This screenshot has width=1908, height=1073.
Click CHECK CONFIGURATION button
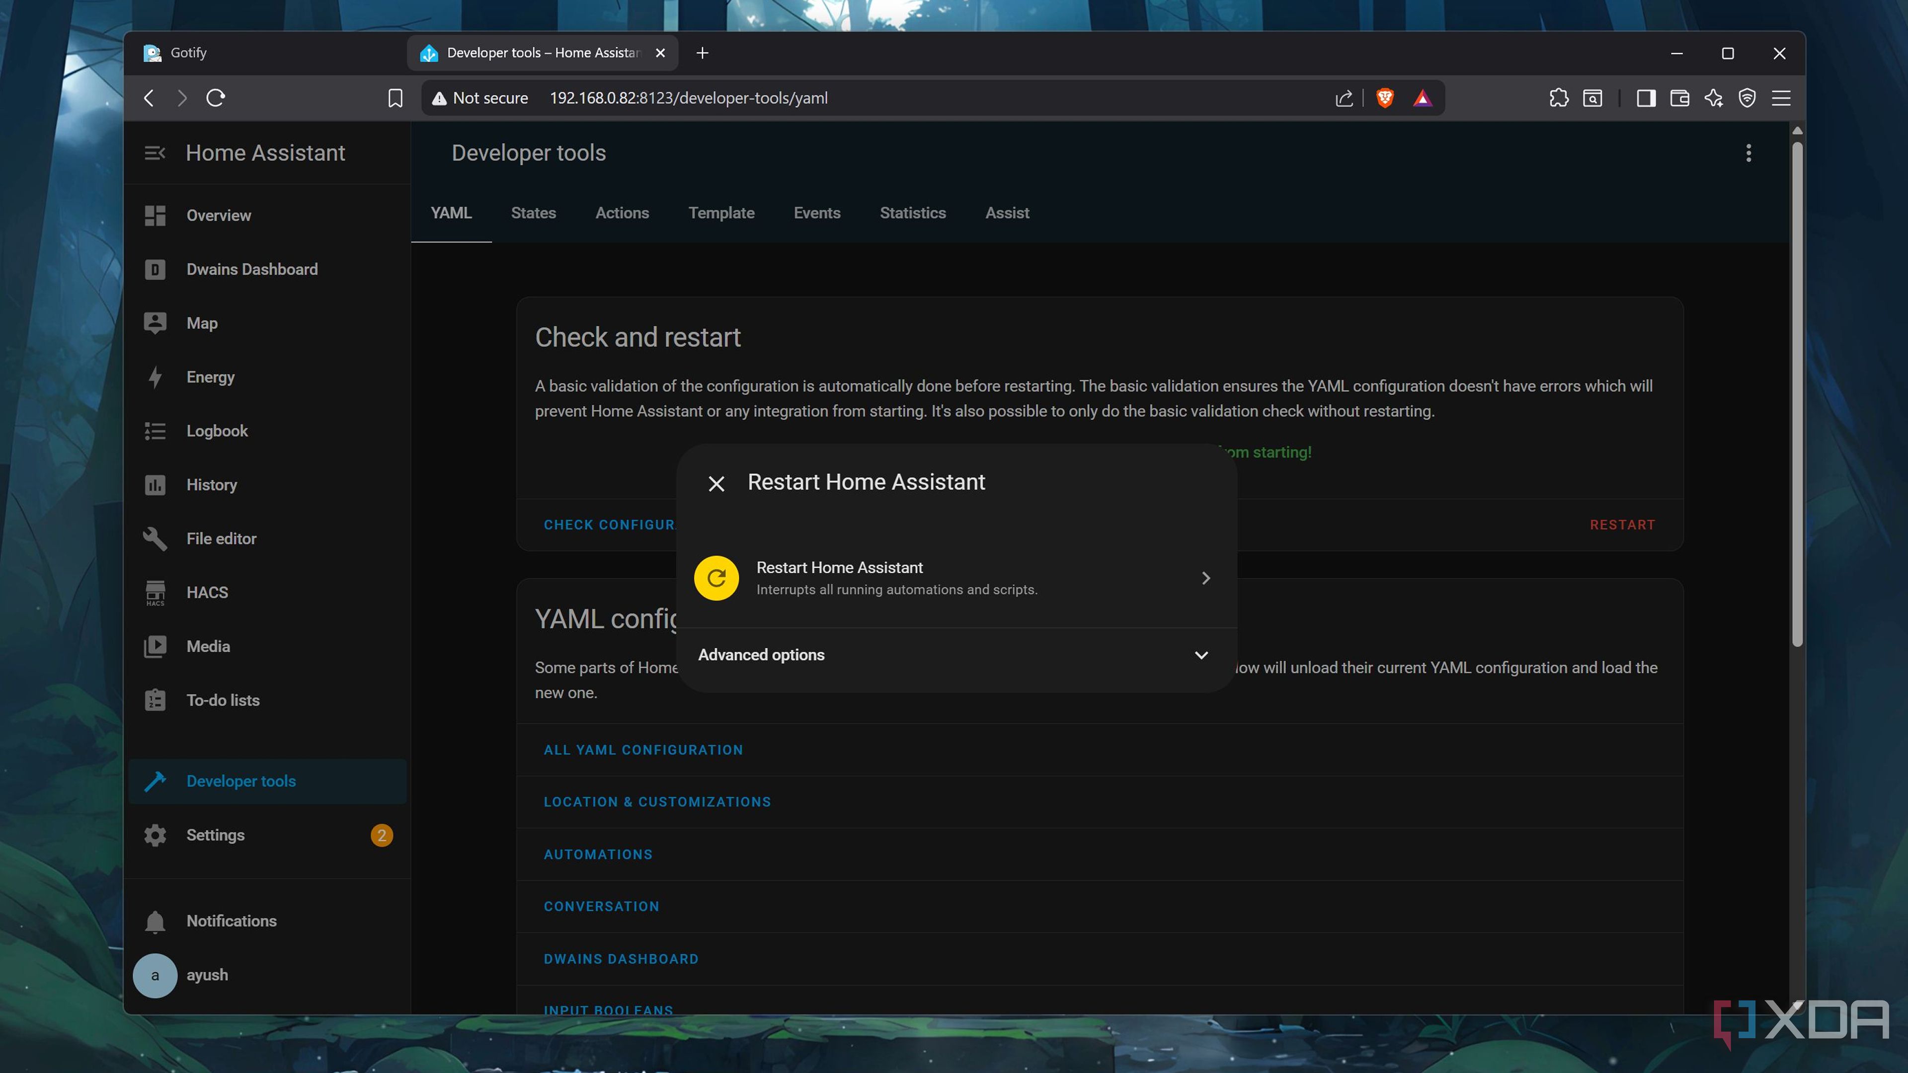pyautogui.click(x=610, y=525)
